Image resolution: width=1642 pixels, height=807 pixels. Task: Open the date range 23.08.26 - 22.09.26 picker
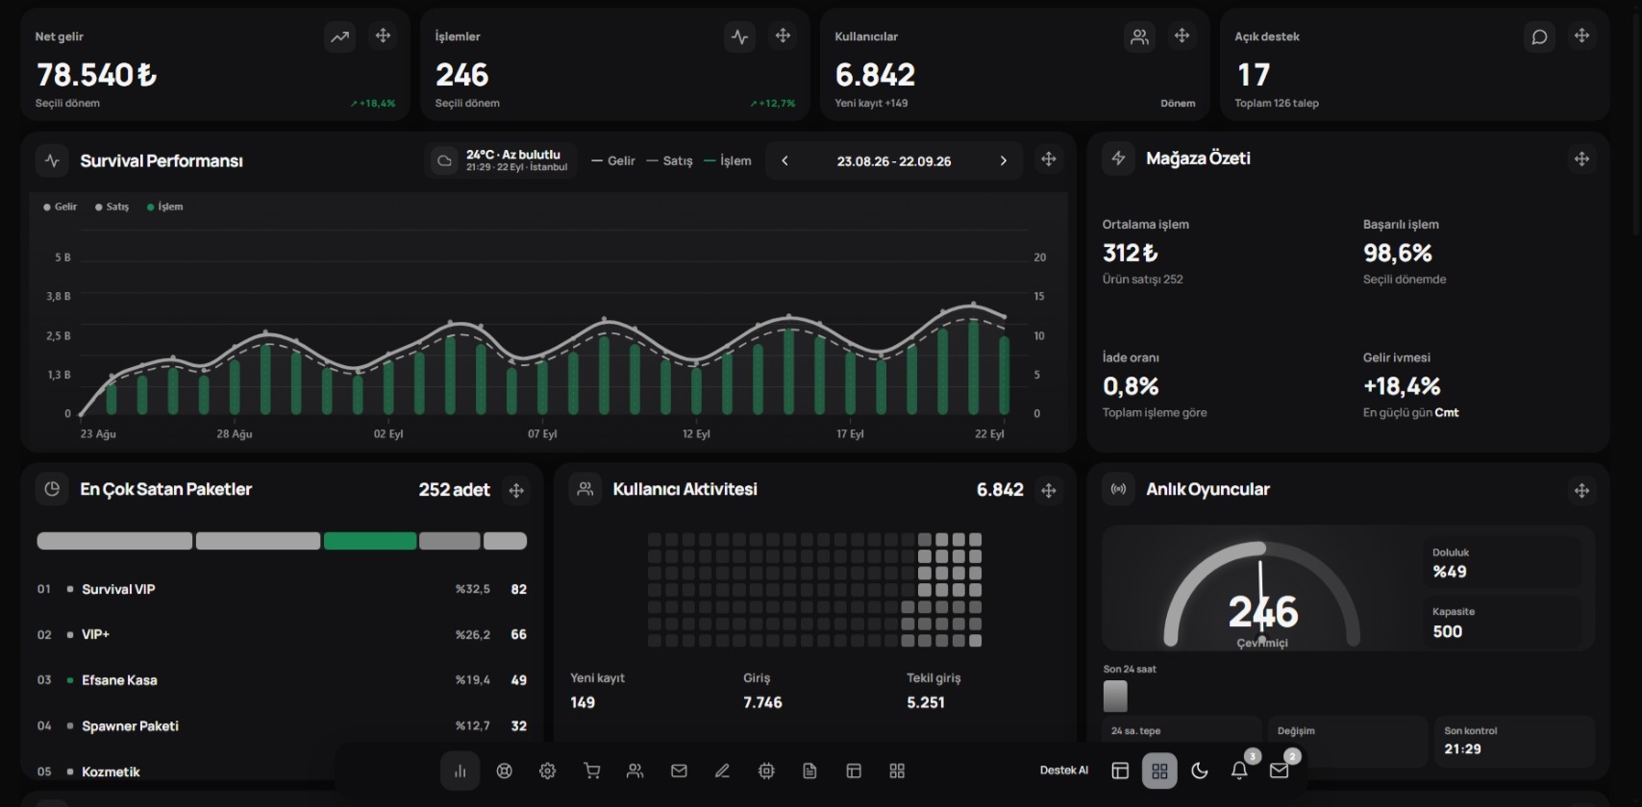(894, 161)
